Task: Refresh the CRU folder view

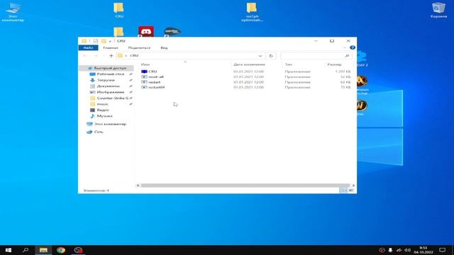Action: (271, 56)
